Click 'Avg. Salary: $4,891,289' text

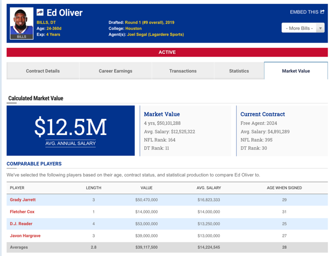(x=265, y=131)
